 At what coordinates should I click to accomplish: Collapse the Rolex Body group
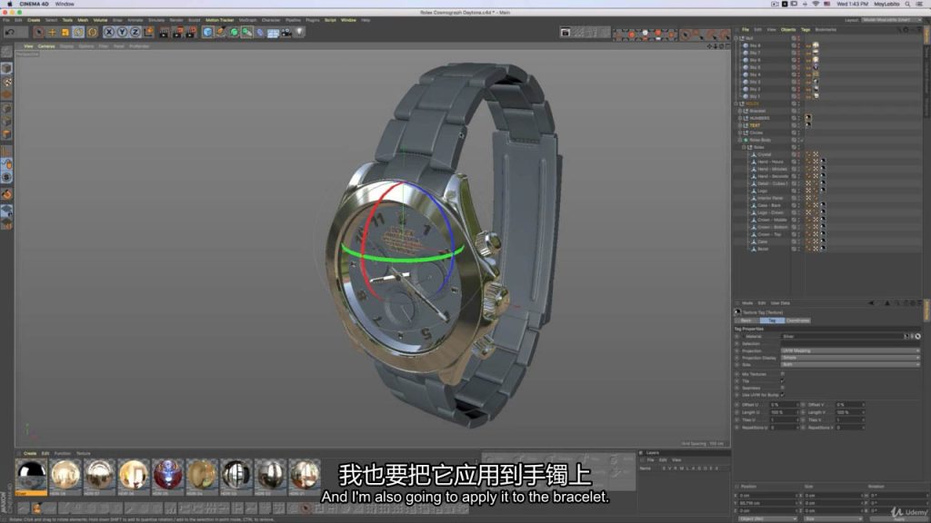[x=740, y=140]
